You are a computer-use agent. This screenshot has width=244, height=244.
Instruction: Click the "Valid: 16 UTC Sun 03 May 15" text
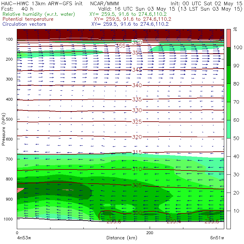click(137, 9)
